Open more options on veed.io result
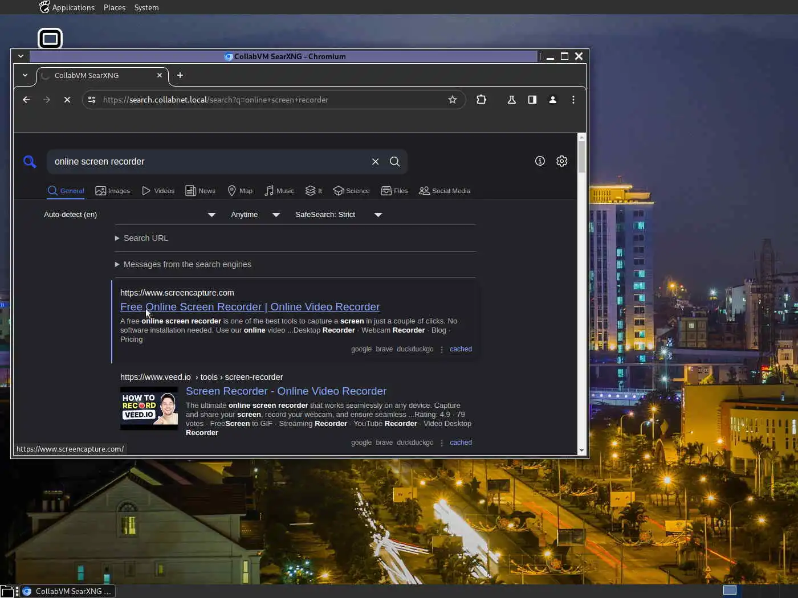Screen dimensions: 798x598 [x=442, y=443]
